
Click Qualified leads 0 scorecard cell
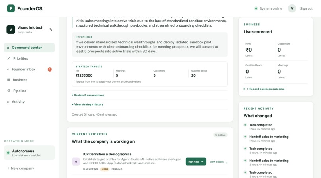(260, 71)
